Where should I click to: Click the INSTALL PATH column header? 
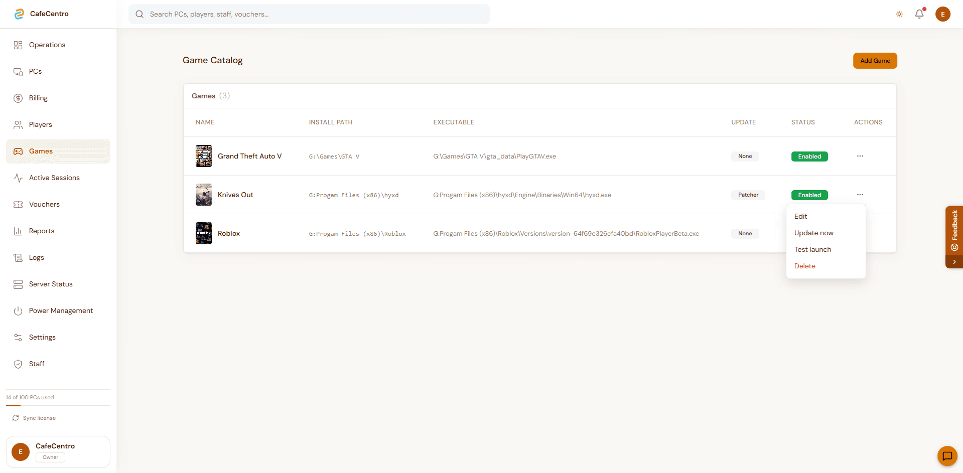click(331, 122)
